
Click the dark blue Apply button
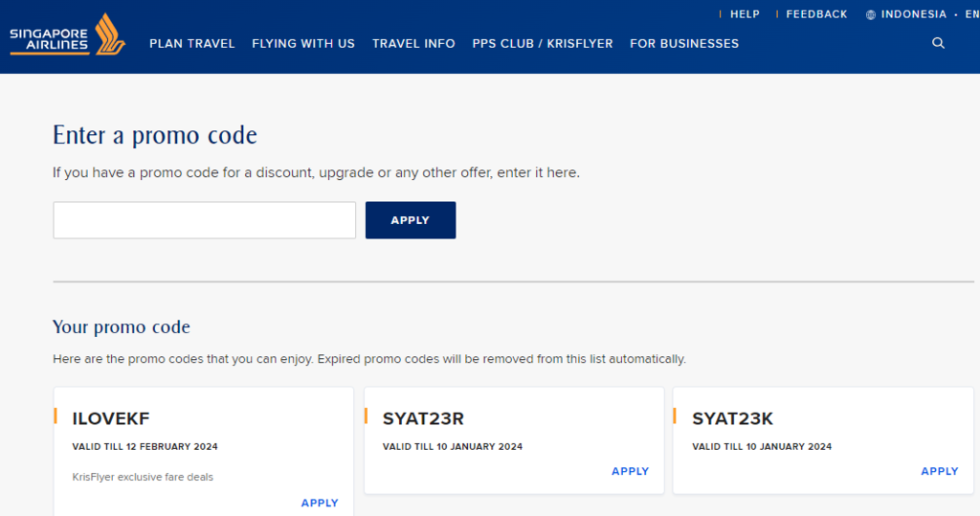point(411,220)
